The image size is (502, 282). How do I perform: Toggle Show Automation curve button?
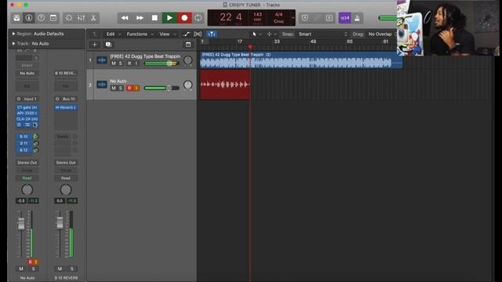(x=187, y=34)
